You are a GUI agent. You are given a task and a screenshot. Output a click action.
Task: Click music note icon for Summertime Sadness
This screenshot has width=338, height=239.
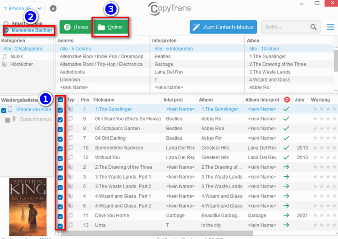tap(70, 147)
